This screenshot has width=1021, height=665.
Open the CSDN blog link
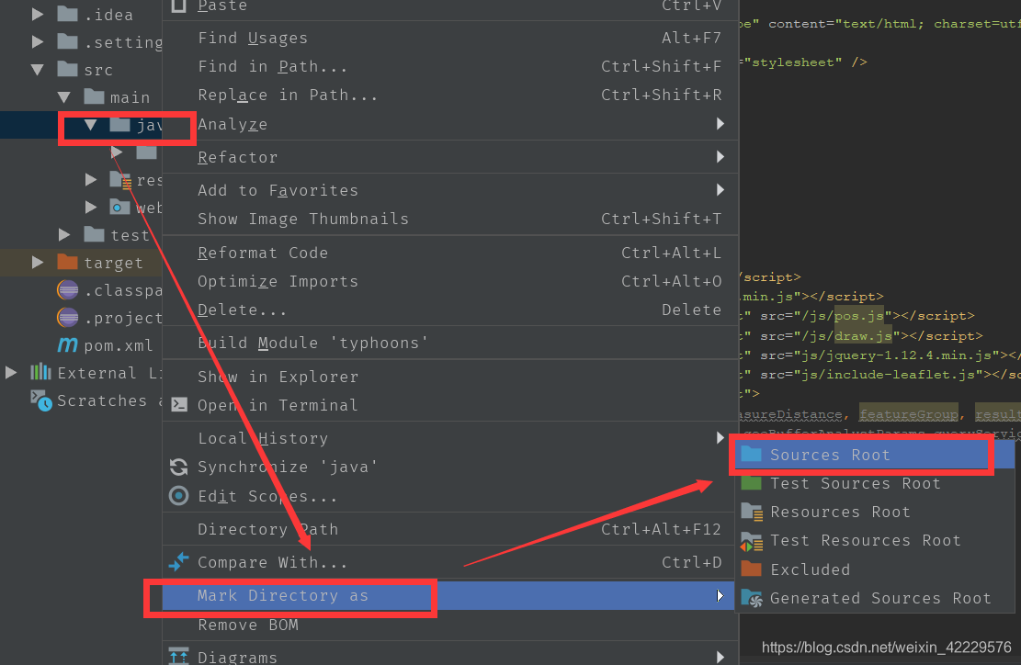(885, 647)
